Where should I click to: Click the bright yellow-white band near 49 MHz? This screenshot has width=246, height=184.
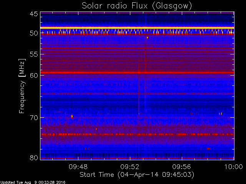(x=137, y=28)
